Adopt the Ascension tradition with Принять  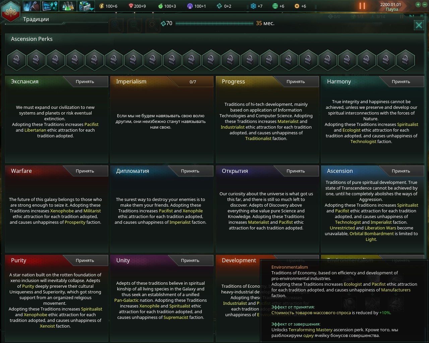pyautogui.click(x=401, y=171)
